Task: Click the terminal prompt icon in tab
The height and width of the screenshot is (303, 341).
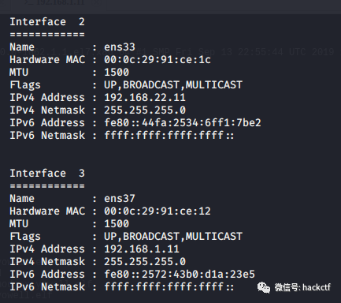Action: coord(28,2)
